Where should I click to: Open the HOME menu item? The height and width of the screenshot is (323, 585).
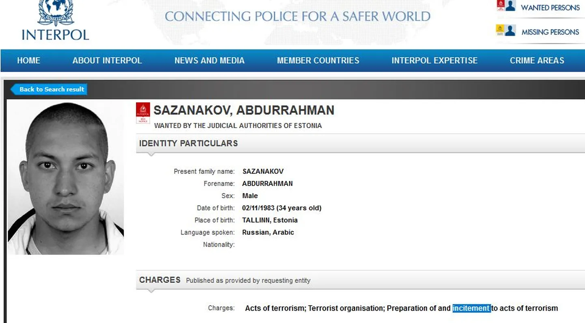point(28,60)
